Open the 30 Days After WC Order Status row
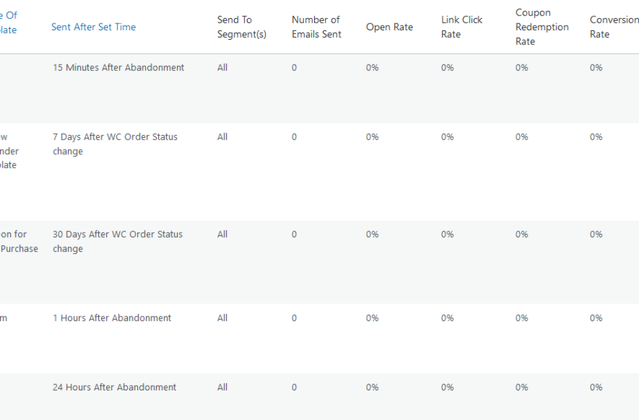This screenshot has height=420, width=639. point(118,241)
